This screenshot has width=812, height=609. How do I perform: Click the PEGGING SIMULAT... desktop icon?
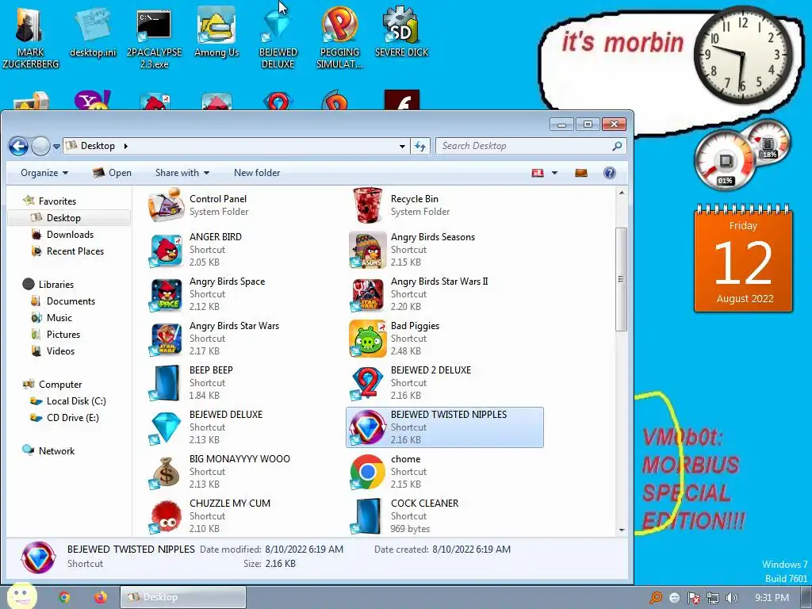tap(339, 37)
